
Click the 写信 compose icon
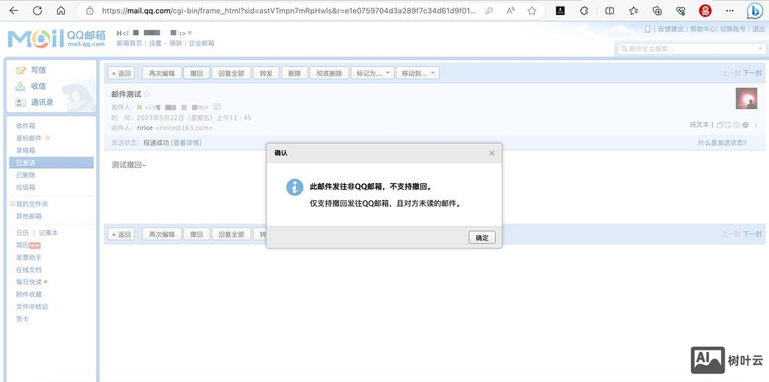(x=20, y=70)
